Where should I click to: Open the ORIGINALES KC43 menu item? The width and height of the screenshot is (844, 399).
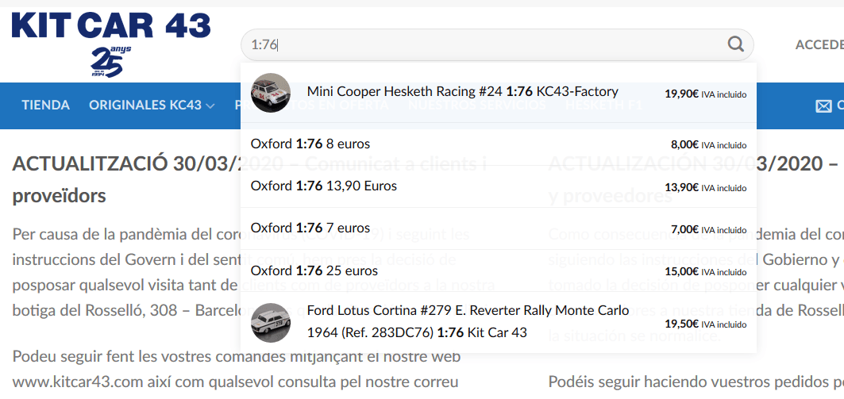[x=145, y=106]
